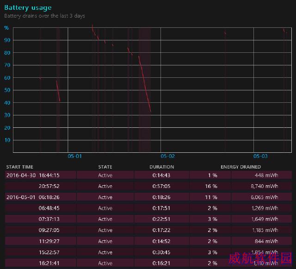
Task: Click the 16 % drained cell
Action: (x=211, y=186)
